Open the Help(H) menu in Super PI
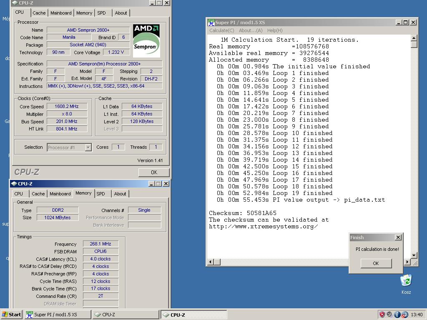 pyautogui.click(x=275, y=30)
